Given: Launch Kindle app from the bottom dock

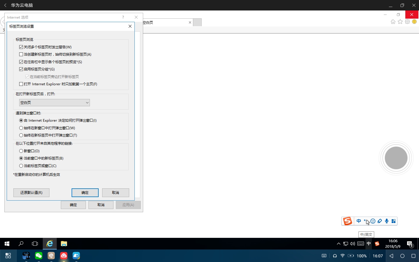Looking at the screenshot, I should [26, 256].
